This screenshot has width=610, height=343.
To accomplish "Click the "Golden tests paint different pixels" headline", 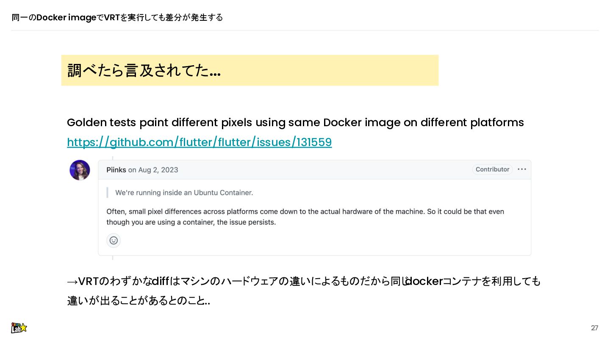I will tap(295, 122).
